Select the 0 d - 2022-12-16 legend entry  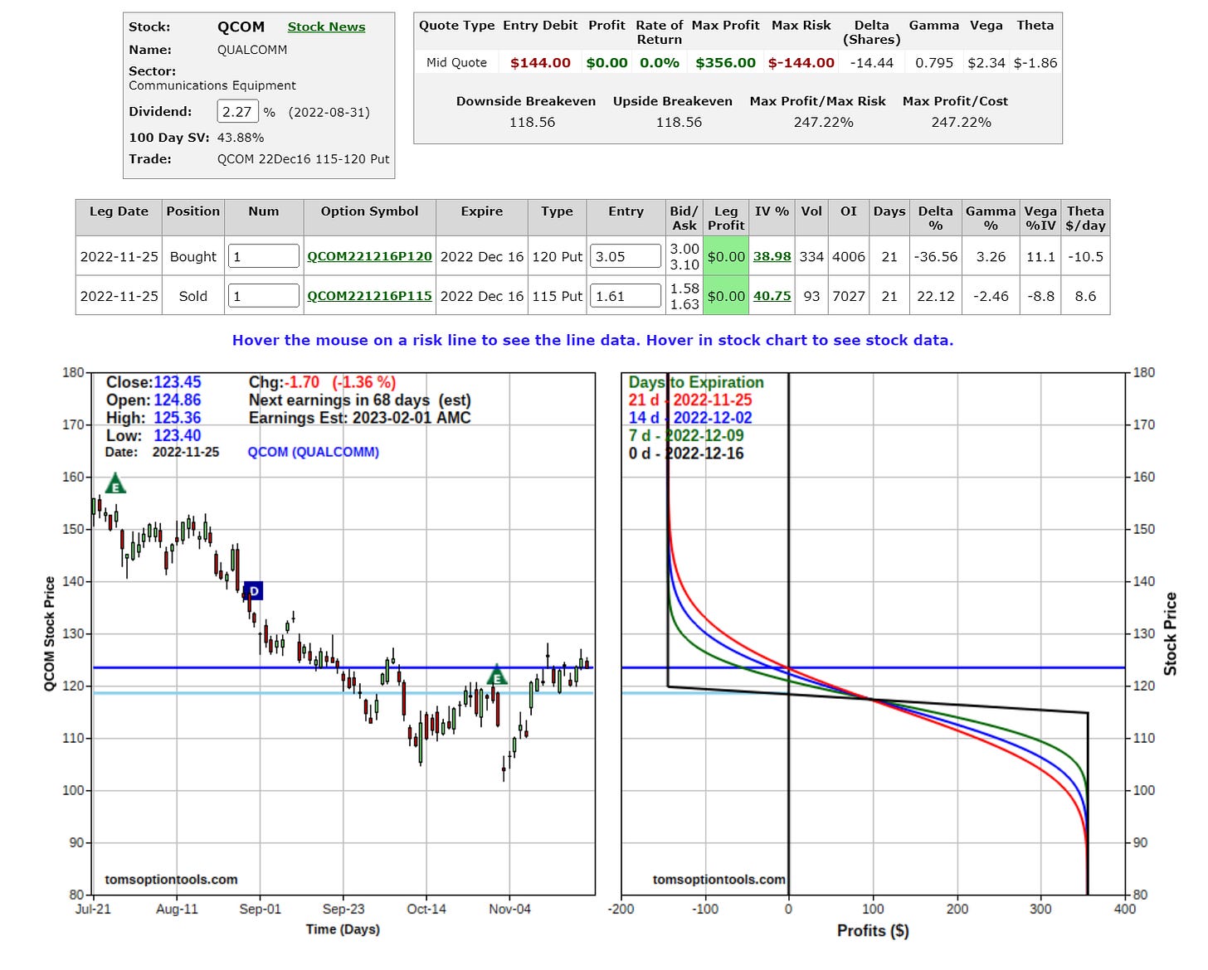coord(686,453)
